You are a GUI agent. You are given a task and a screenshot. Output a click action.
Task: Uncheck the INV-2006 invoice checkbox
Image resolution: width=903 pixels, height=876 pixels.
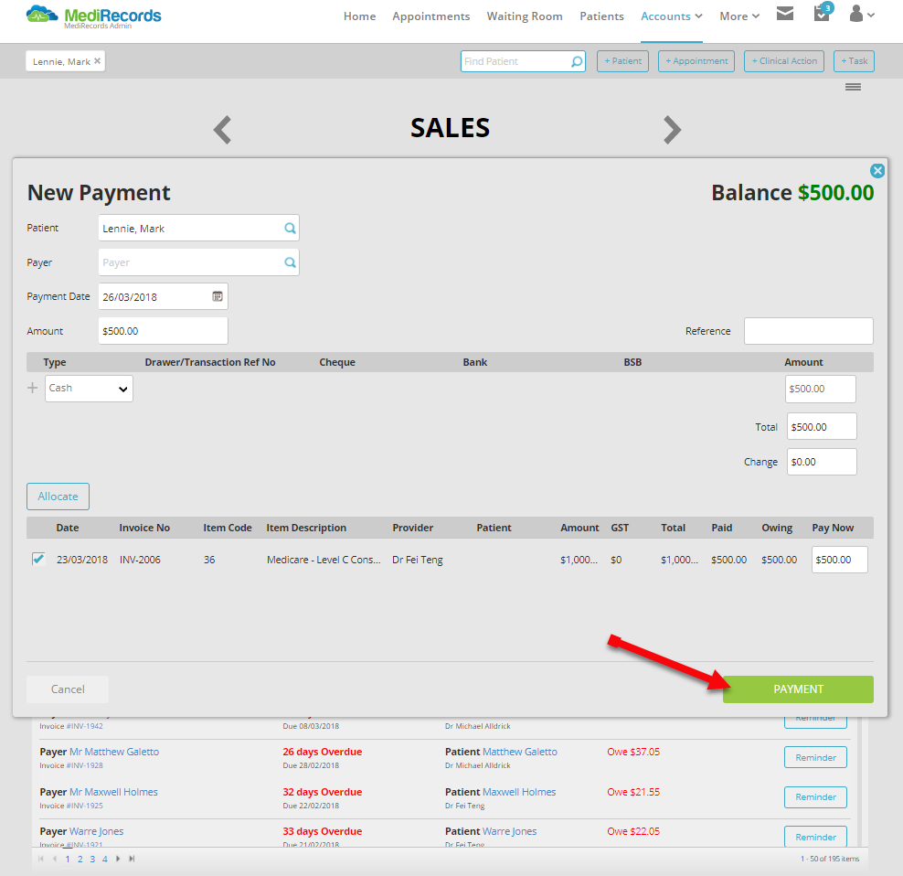tap(38, 559)
